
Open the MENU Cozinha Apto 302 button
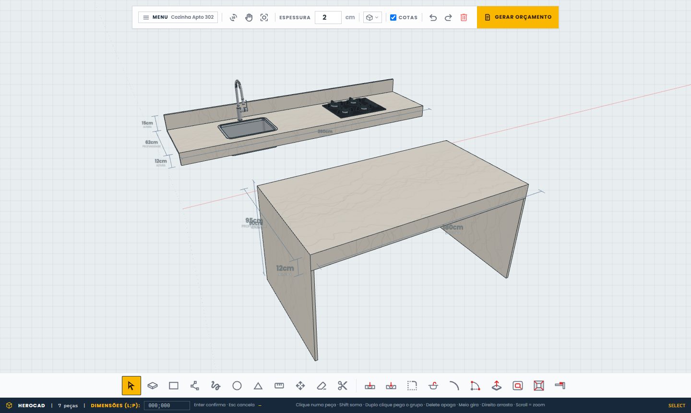pyautogui.click(x=178, y=17)
